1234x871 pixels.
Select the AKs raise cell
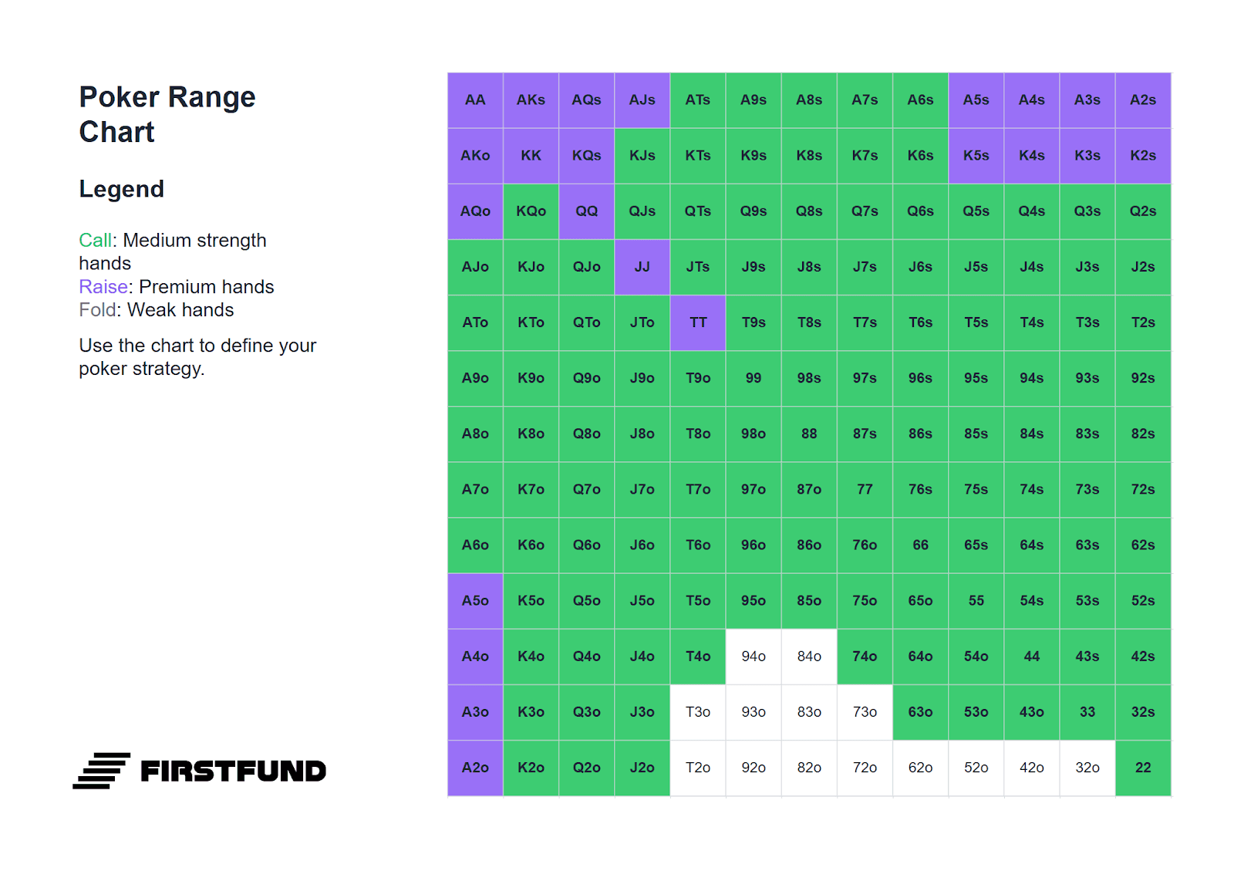[x=531, y=100]
